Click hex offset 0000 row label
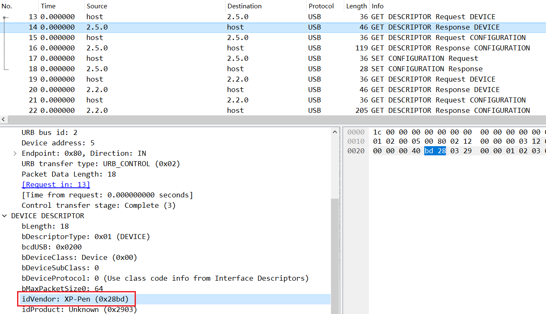This screenshot has height=314, width=546. coord(356,132)
